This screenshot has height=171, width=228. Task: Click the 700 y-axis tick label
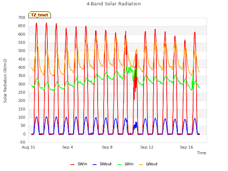point(22,17)
